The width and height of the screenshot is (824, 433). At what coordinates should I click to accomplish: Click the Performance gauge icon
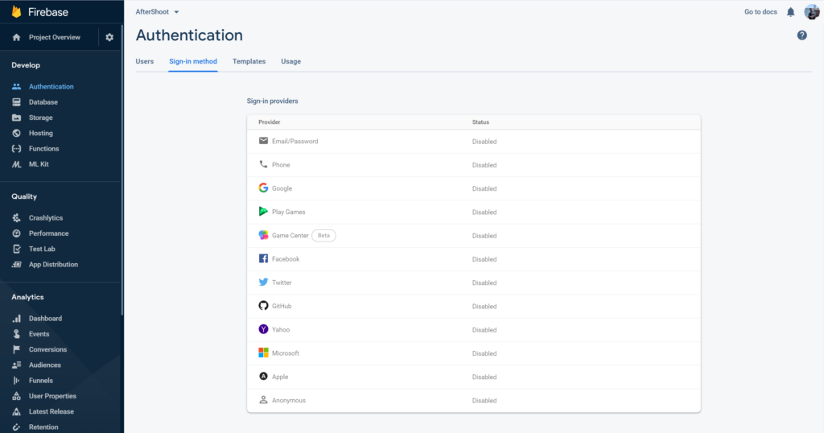[16, 233]
